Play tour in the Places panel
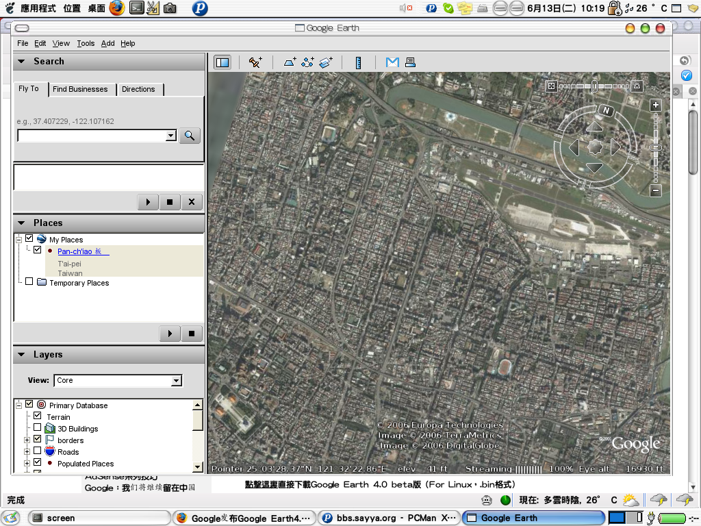 (170, 334)
